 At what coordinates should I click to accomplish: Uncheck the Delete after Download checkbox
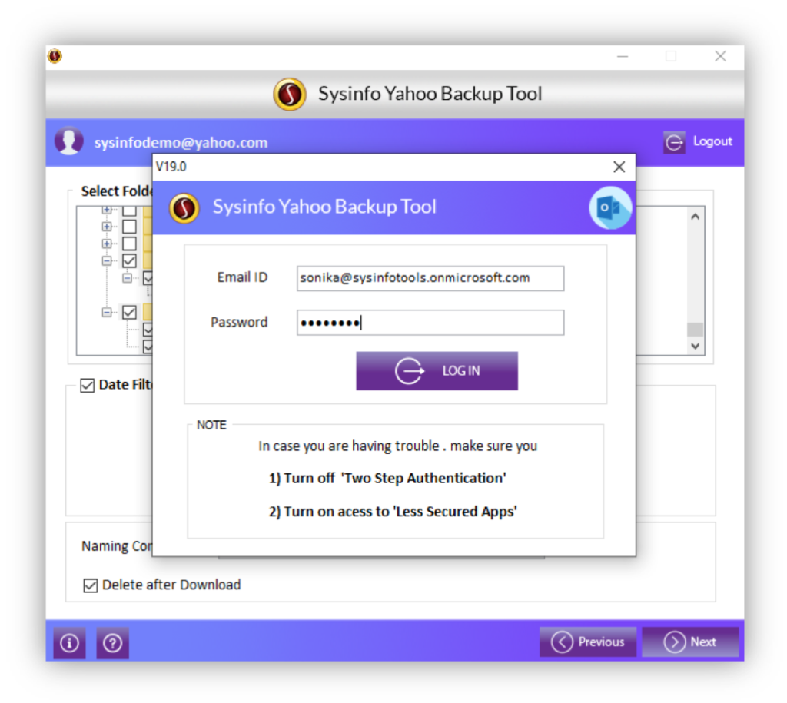coord(91,585)
